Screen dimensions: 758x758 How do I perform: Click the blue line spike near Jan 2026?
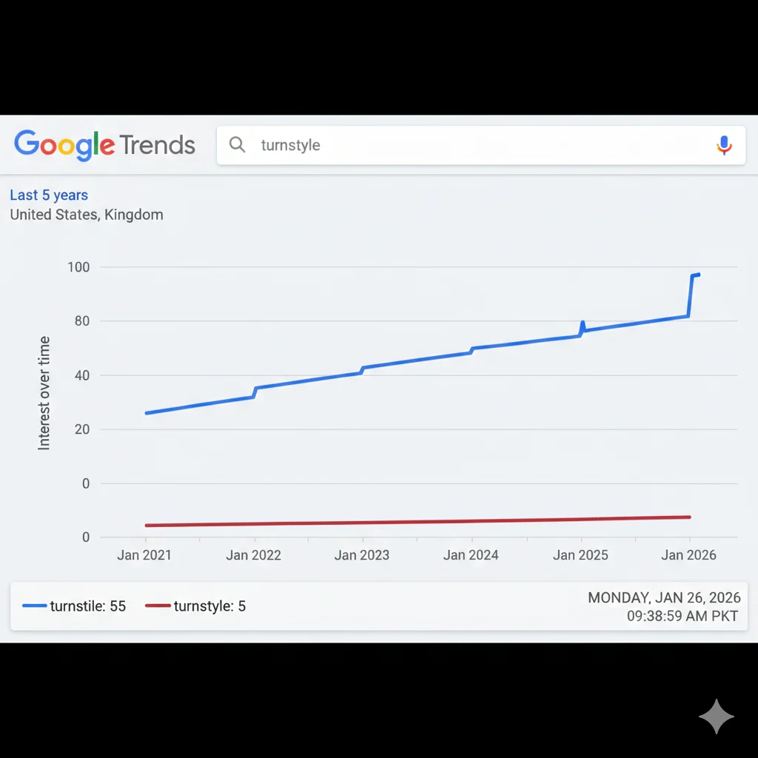coord(691,295)
